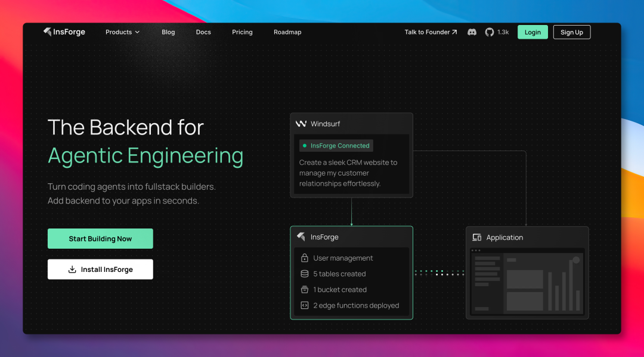
Task: Go to the Pricing page
Action: tap(242, 32)
